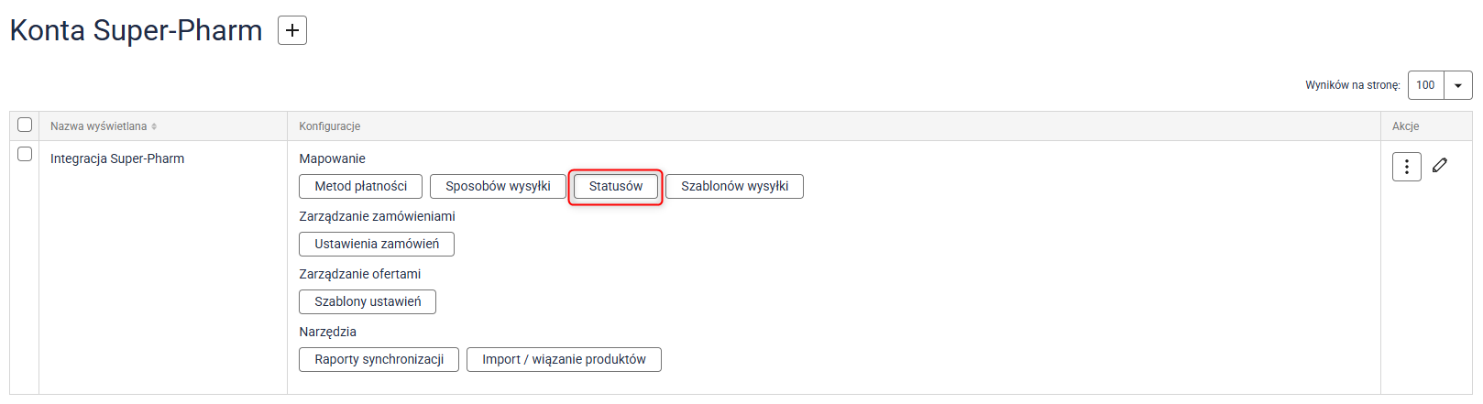Open Ustawienia zamówień settings
This screenshot has width=1483, height=404.
377,244
